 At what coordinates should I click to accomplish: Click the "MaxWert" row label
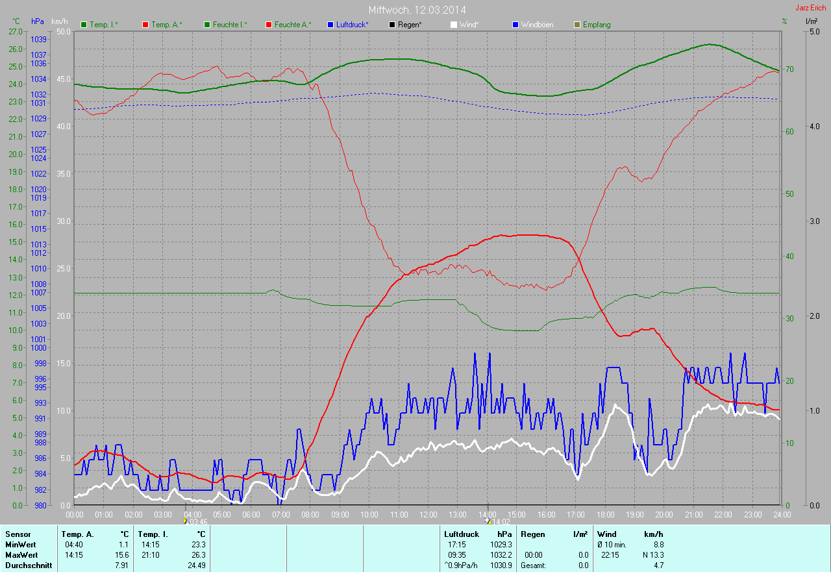click(21, 555)
